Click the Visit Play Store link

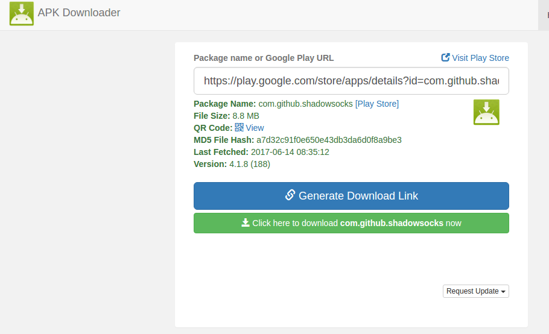coord(475,58)
